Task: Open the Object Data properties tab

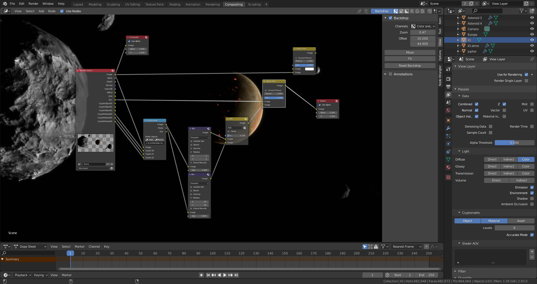Action: tap(448, 159)
